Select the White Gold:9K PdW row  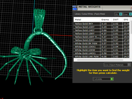coord(101,43)
